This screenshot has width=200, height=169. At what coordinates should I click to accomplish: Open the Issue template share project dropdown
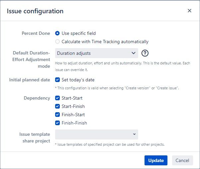tap(97, 134)
